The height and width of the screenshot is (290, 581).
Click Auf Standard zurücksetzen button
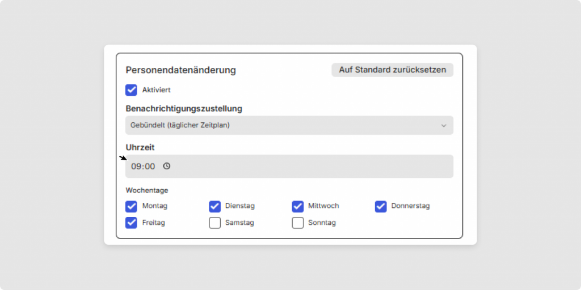pyautogui.click(x=392, y=70)
